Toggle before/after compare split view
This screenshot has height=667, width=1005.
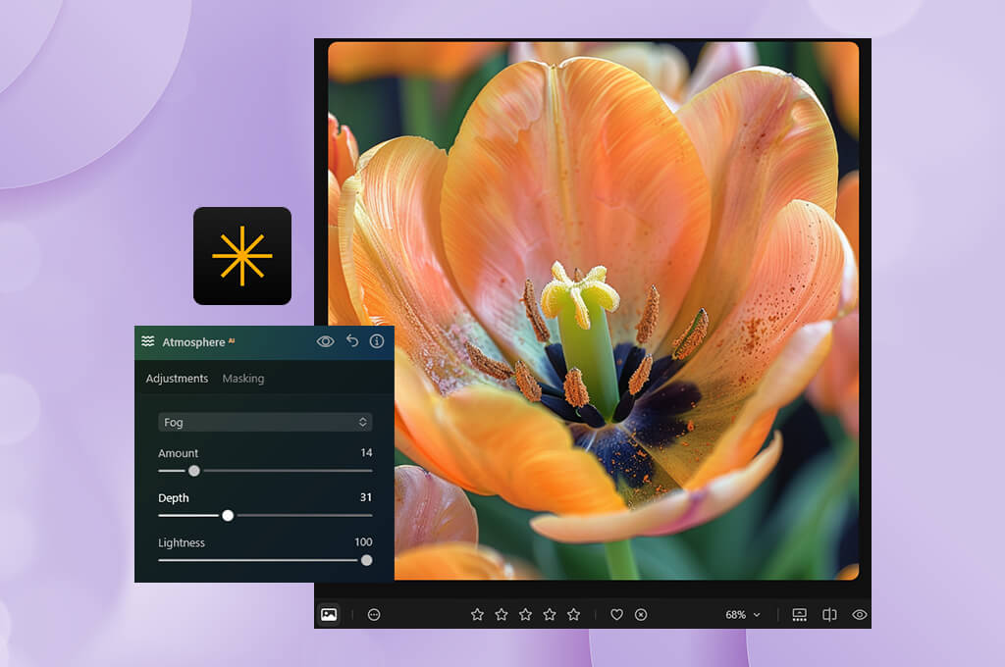[829, 614]
